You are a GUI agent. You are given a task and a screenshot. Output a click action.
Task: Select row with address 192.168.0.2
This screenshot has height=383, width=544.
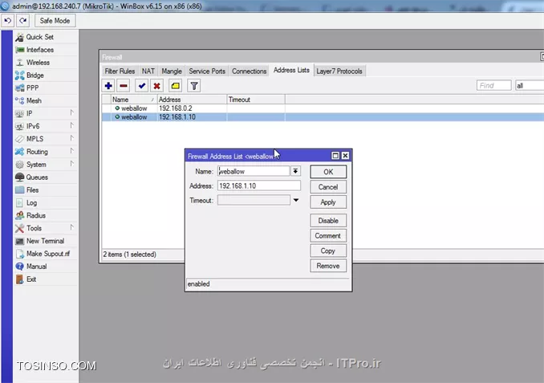click(x=323, y=108)
